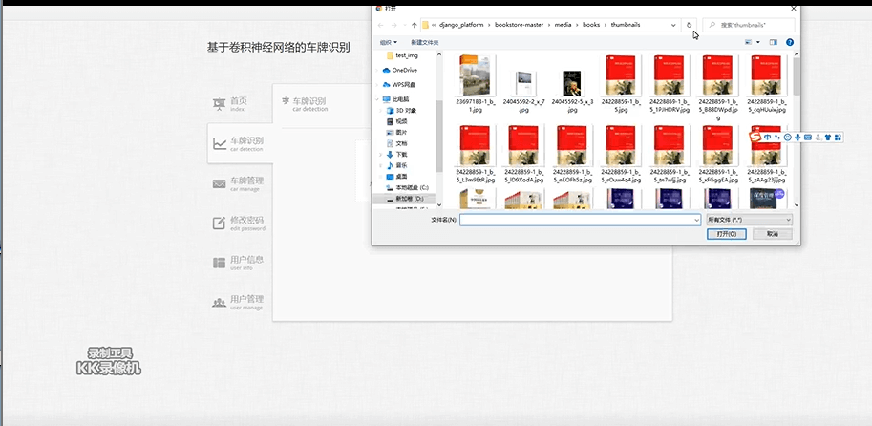
Task: Click the change view icon
Action: [749, 42]
